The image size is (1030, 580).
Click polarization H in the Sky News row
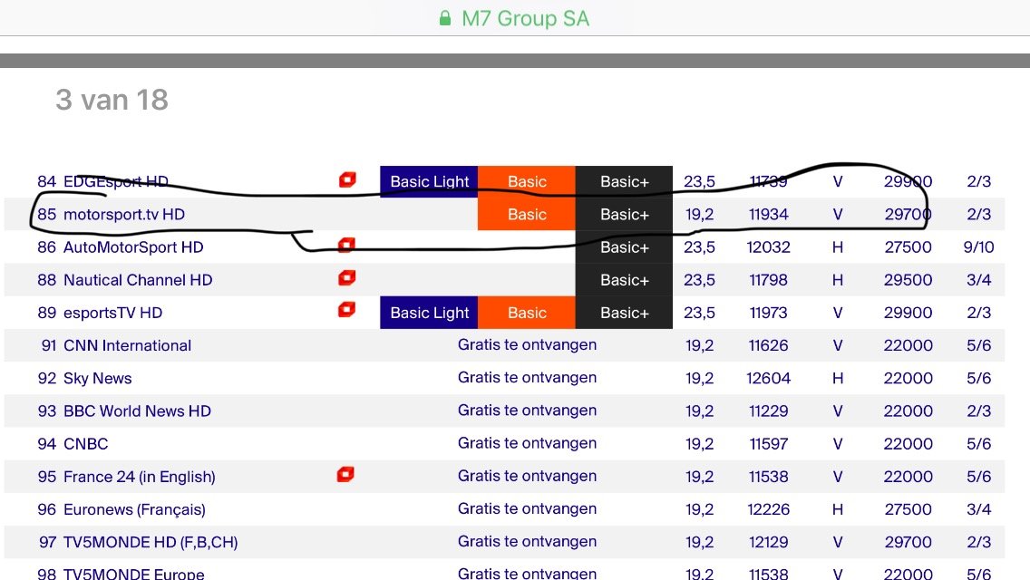tap(838, 378)
